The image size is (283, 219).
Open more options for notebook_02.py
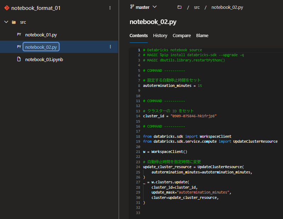click(110, 47)
